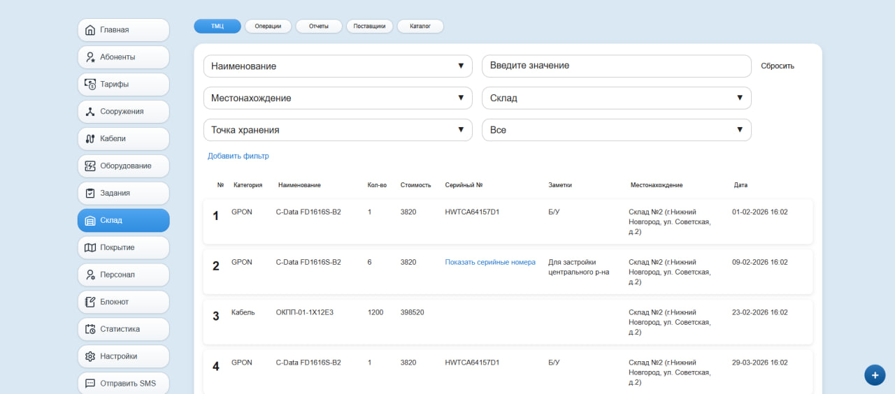This screenshot has width=895, height=394.
Task: Click note Для застройки центрального р-на
Action: (579, 268)
